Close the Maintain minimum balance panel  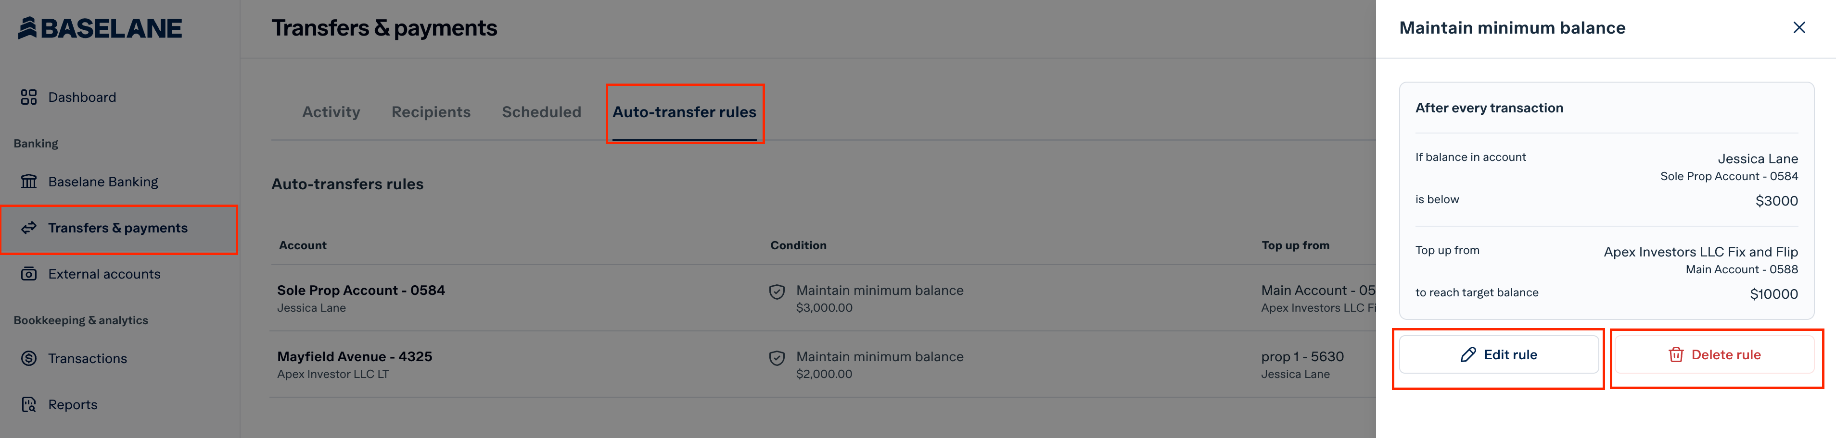(x=1799, y=28)
